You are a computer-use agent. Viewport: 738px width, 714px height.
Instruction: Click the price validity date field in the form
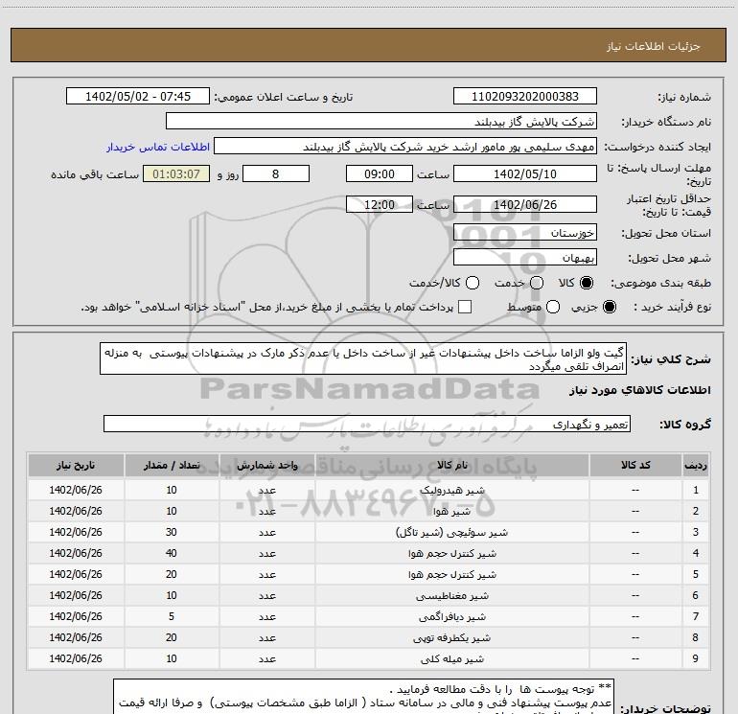click(x=525, y=204)
